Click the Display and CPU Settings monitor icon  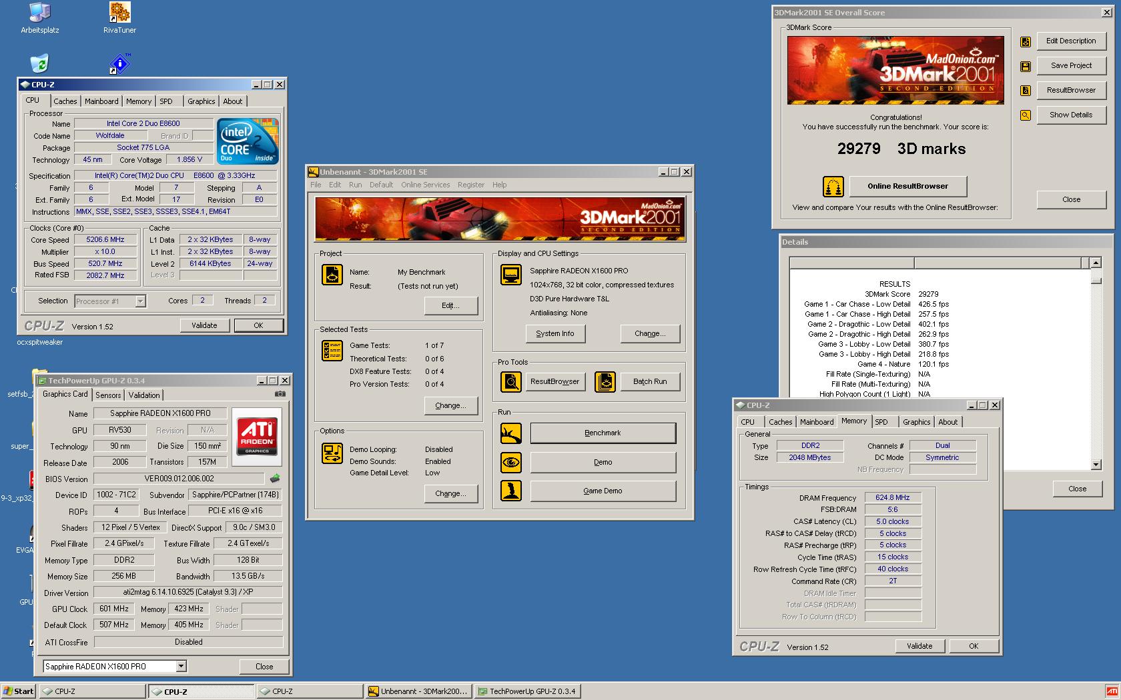coord(511,274)
